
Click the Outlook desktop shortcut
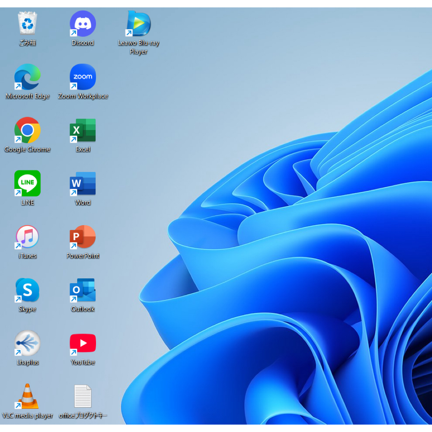coord(83,290)
